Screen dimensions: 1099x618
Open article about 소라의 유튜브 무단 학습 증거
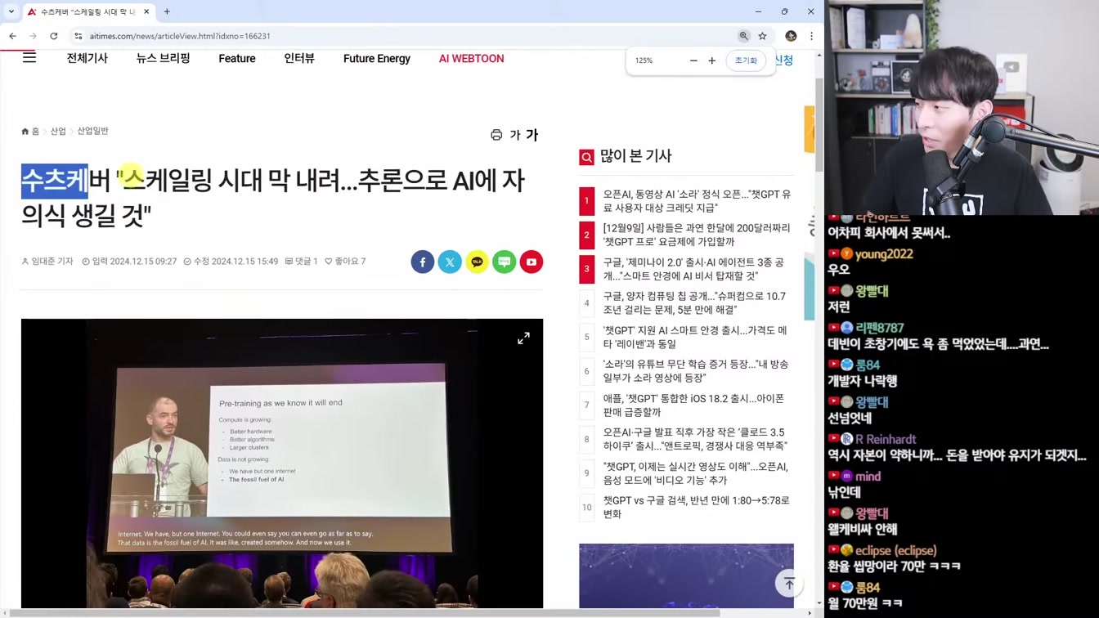[696, 371]
